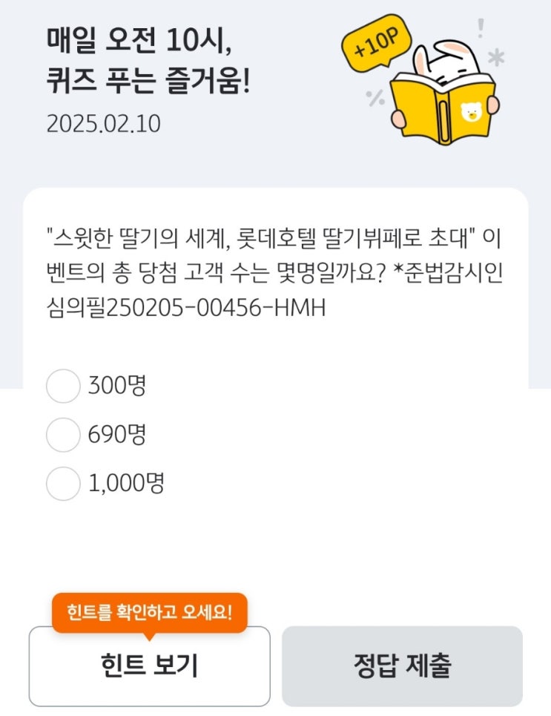Viewport: 551px width, 716px height.
Task: Click the orange 힌트를 확인하고 오세요 tooltip
Action: coord(149,613)
